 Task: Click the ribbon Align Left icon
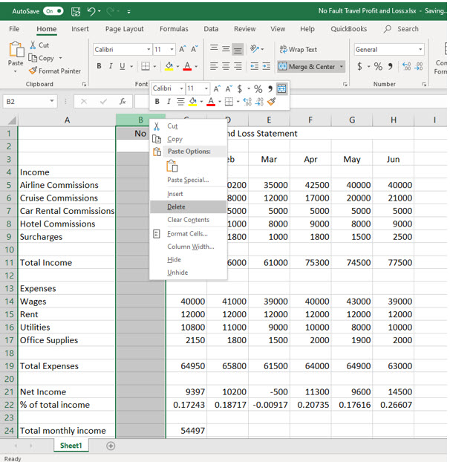point(214,66)
